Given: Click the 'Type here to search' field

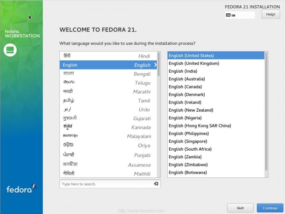Looking at the screenshot, I should click(x=110, y=184).
